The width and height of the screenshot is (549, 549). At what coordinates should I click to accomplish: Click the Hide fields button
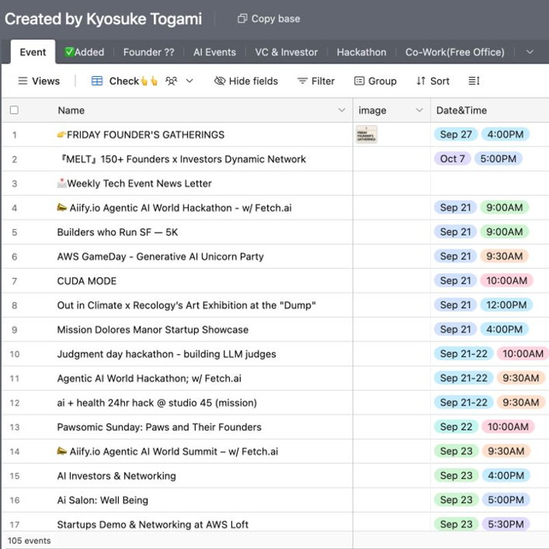(246, 81)
